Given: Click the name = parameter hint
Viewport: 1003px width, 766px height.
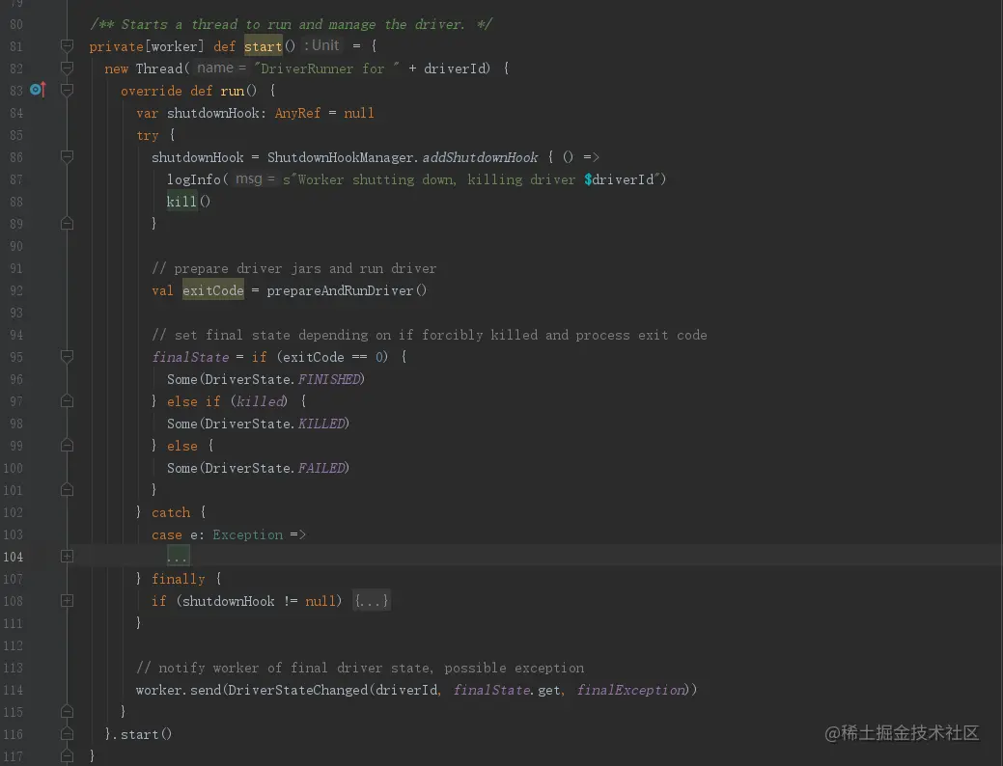Looking at the screenshot, I should coord(221,68).
